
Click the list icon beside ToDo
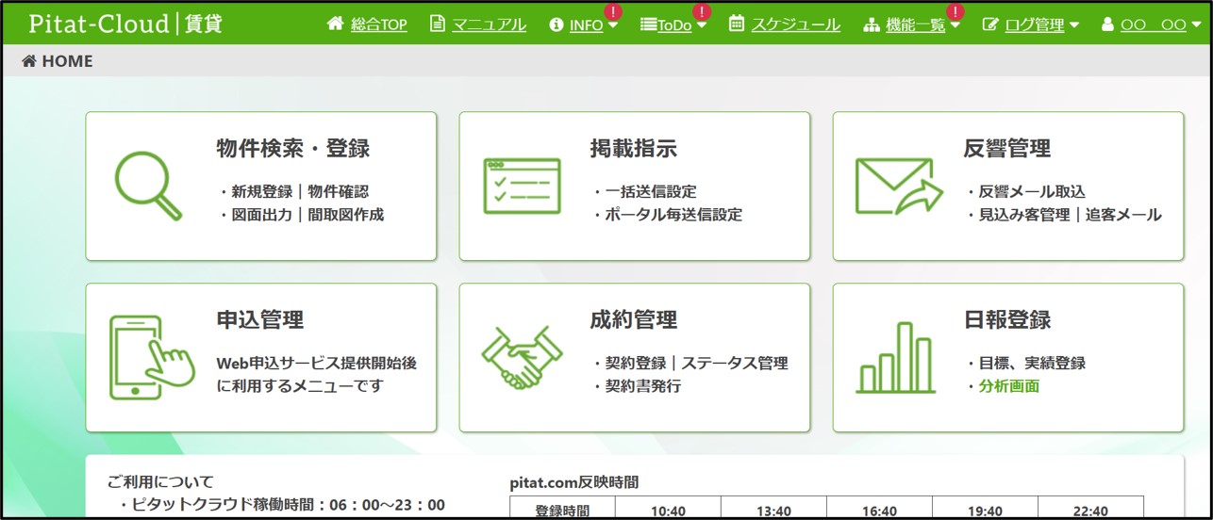coord(648,25)
